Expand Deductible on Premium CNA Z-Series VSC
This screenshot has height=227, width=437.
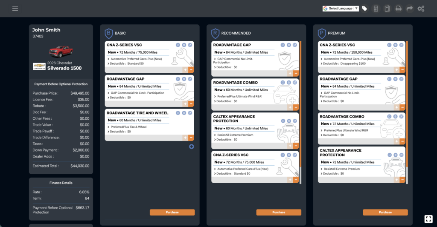point(322,63)
